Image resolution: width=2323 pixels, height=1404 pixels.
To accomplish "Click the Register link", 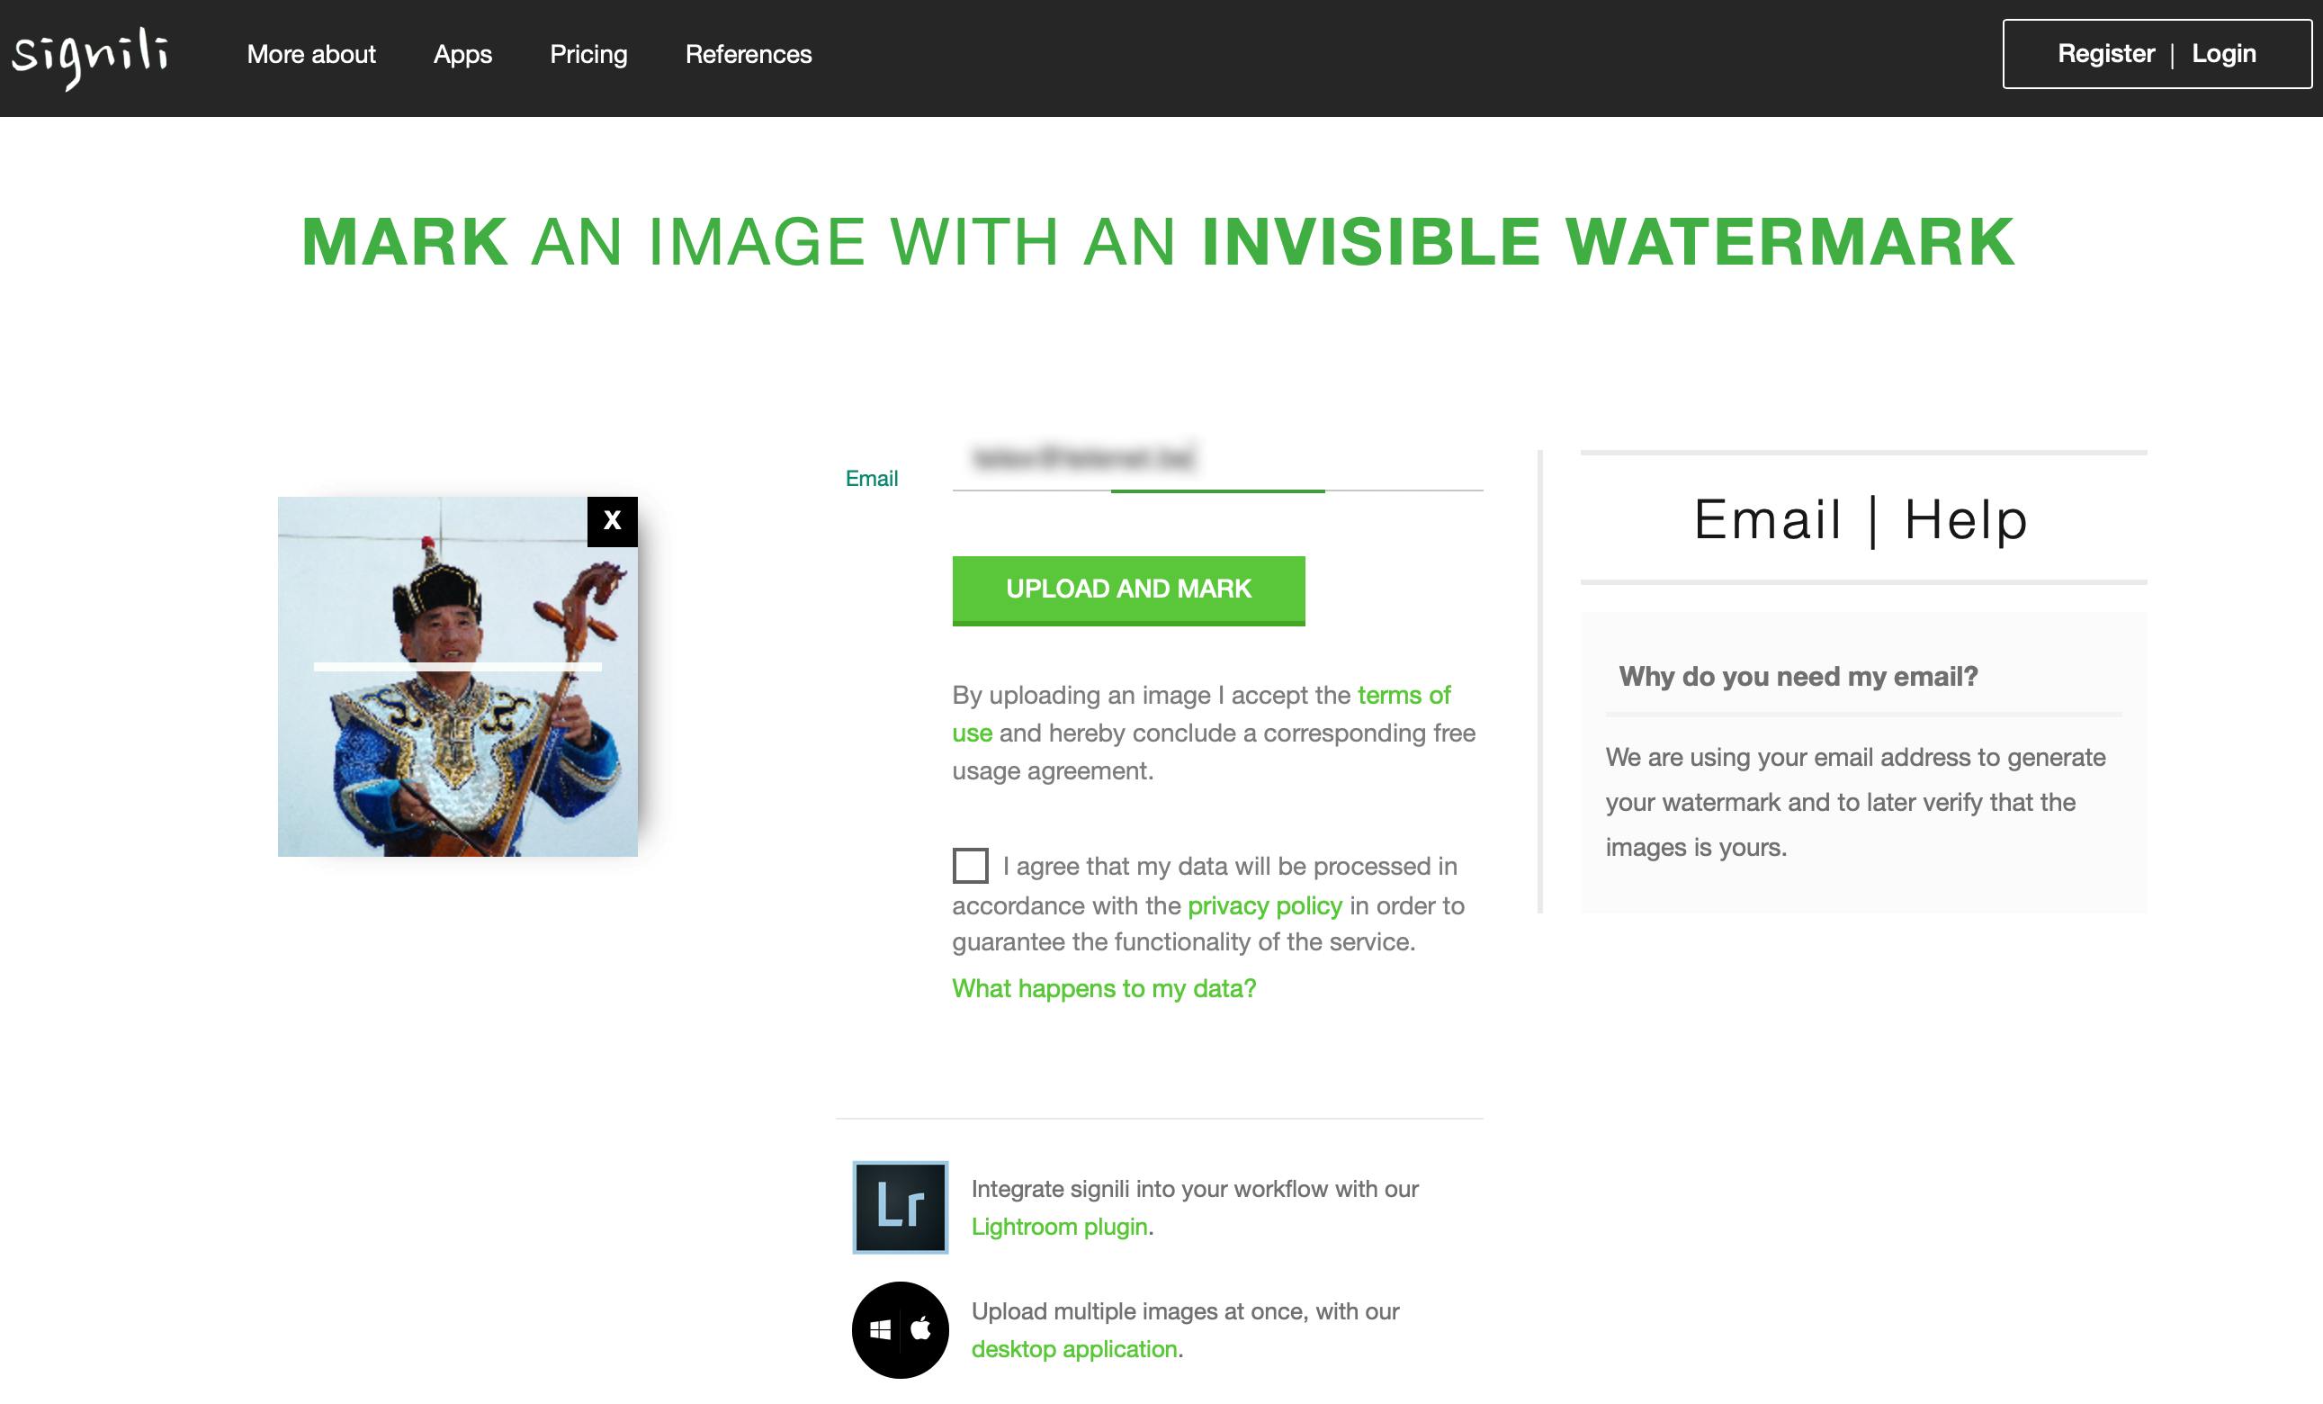I will [2105, 54].
